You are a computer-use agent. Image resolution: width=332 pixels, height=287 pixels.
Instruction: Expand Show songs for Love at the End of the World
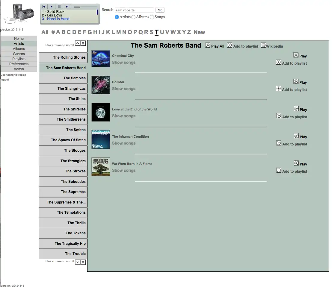coord(124,116)
